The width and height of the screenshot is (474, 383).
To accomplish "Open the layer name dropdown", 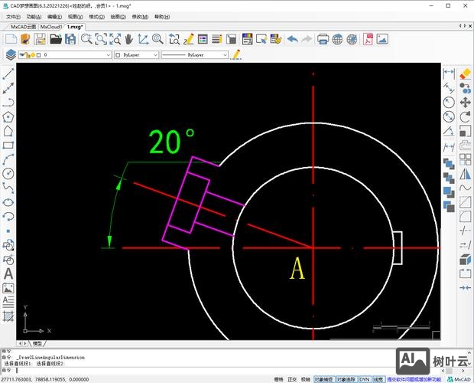I will (x=76, y=55).
